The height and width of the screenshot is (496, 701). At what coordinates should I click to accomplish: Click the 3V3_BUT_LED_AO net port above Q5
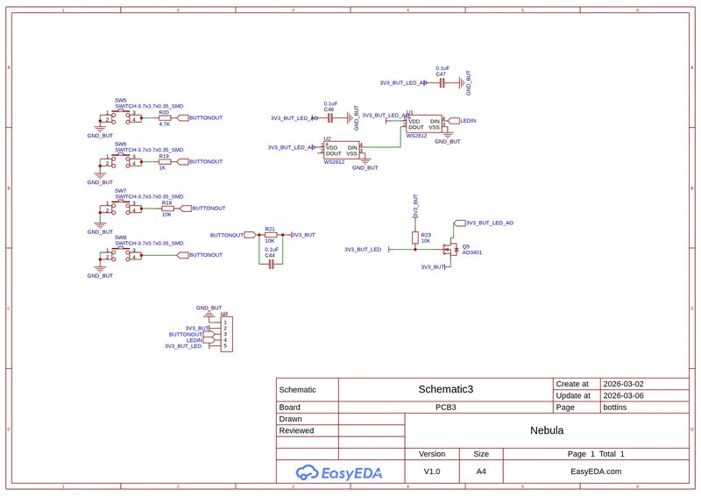point(460,223)
